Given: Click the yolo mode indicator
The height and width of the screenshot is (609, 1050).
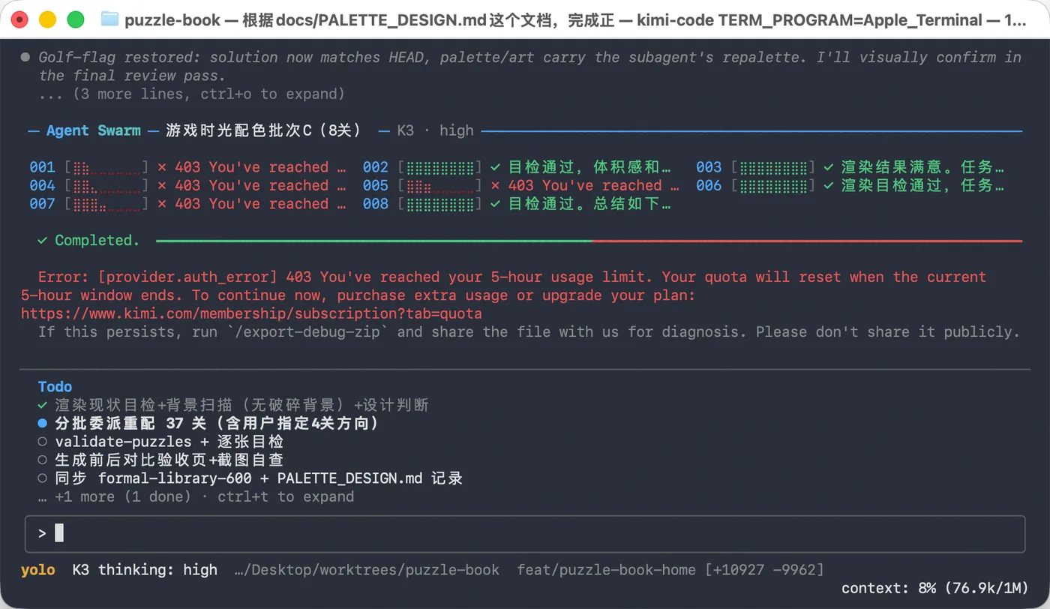Looking at the screenshot, I should (x=38, y=570).
